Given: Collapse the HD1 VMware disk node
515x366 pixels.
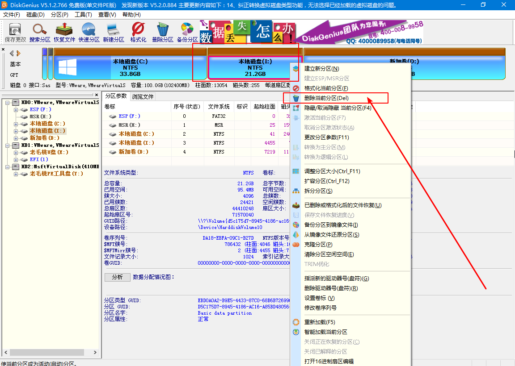Looking at the screenshot, I should [x=7, y=146].
